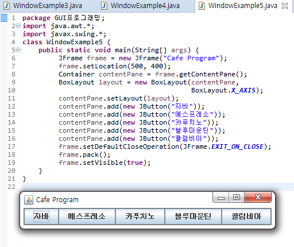Close the WindowExample5.java editor tab
This screenshot has width=294, height=247.
pyautogui.click(x=285, y=6)
